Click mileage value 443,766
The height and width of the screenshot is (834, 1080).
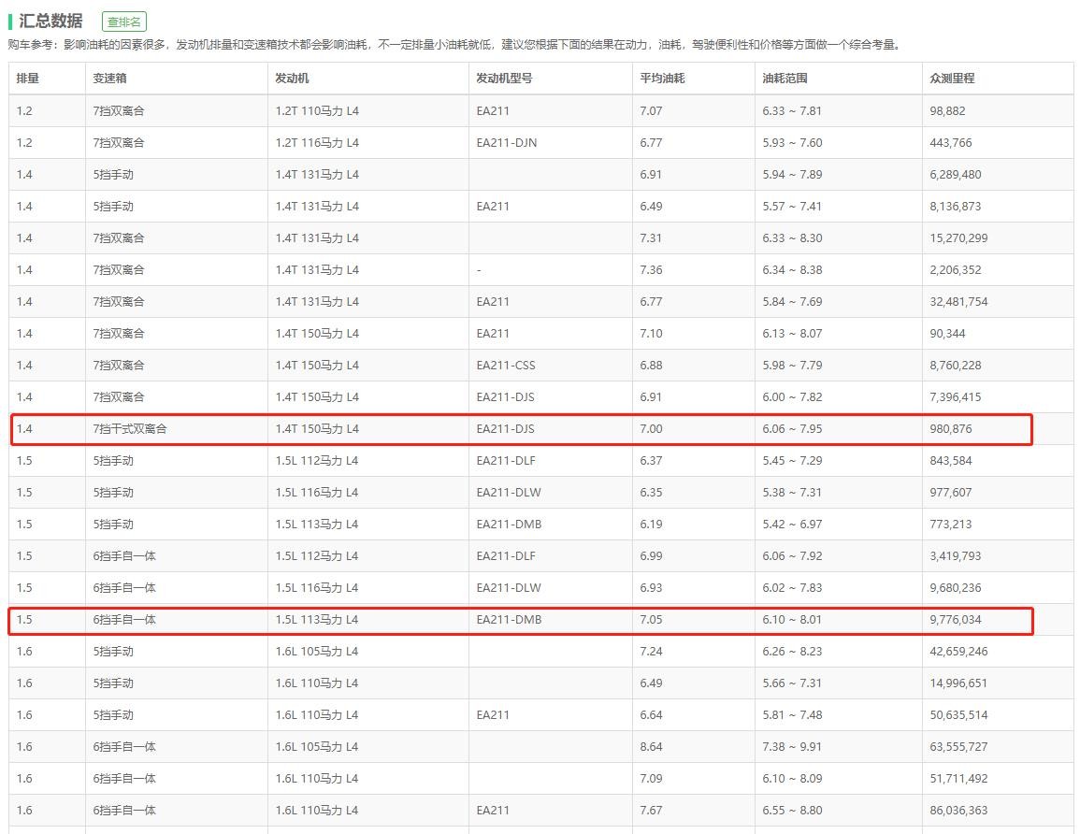tap(951, 142)
